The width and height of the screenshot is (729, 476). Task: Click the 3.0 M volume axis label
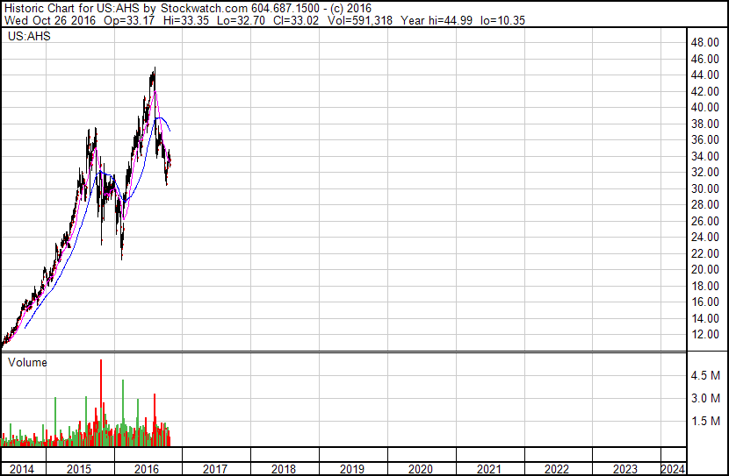(x=705, y=398)
